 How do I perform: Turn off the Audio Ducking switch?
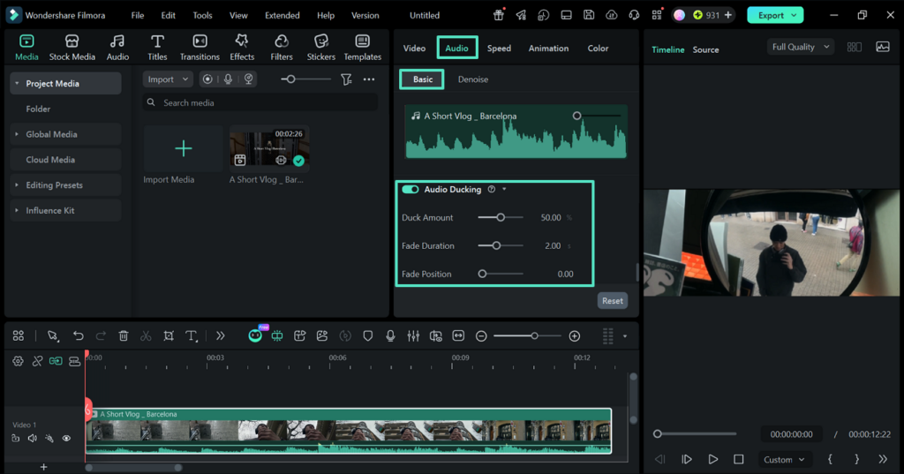411,189
